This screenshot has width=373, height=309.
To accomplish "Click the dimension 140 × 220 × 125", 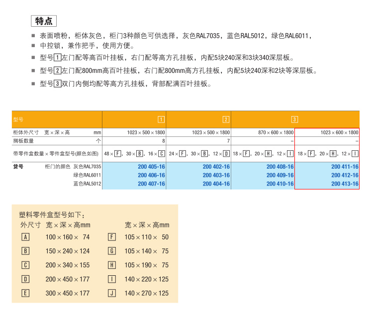I will (147, 279).
